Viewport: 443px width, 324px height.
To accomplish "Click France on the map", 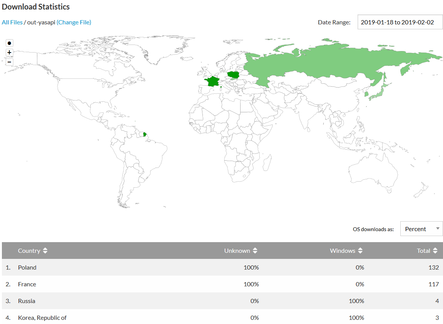I will [x=212, y=81].
